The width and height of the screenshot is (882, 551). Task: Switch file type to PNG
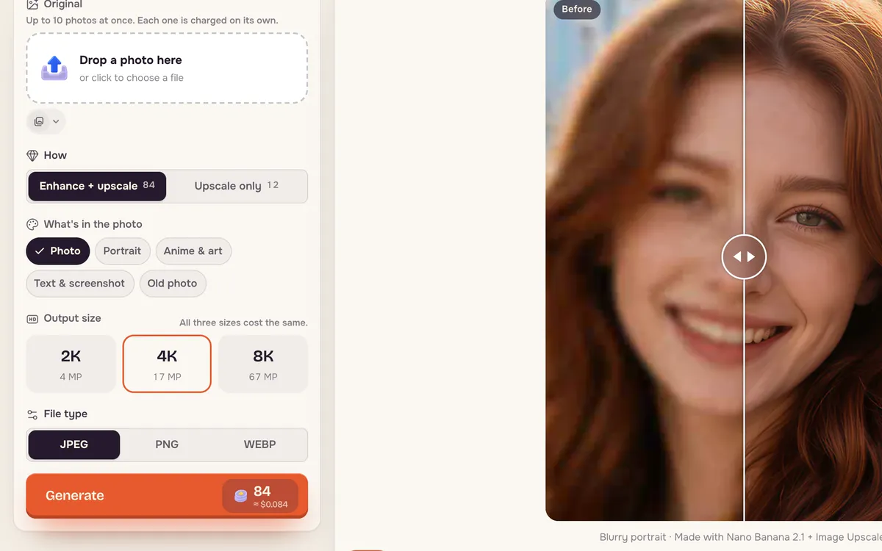coord(167,445)
